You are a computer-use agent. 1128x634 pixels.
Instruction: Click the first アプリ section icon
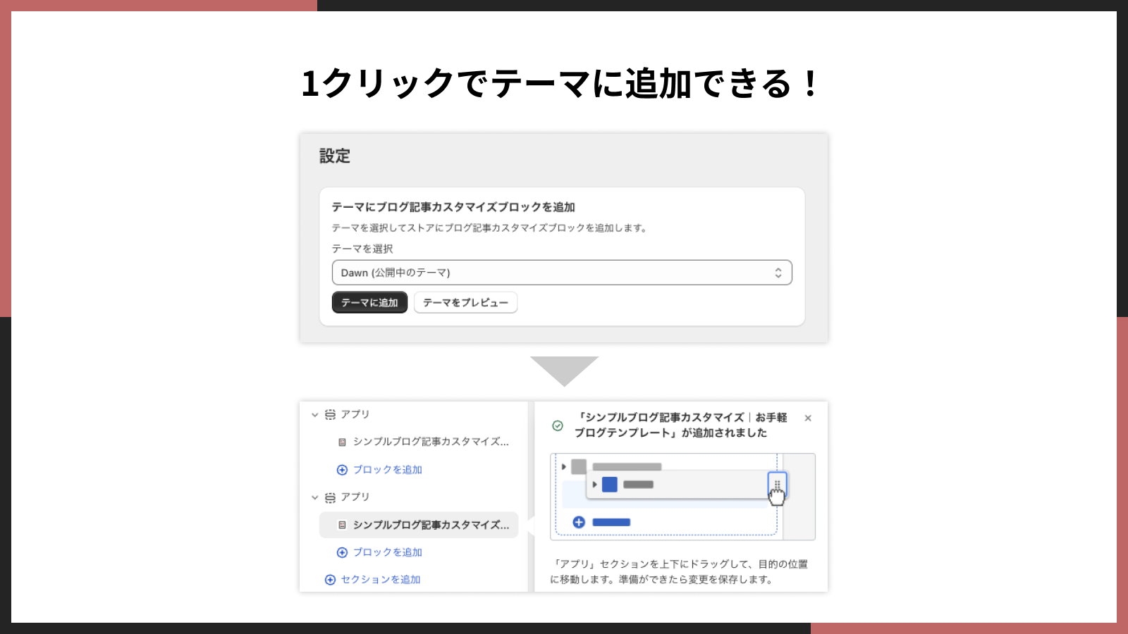tap(330, 415)
